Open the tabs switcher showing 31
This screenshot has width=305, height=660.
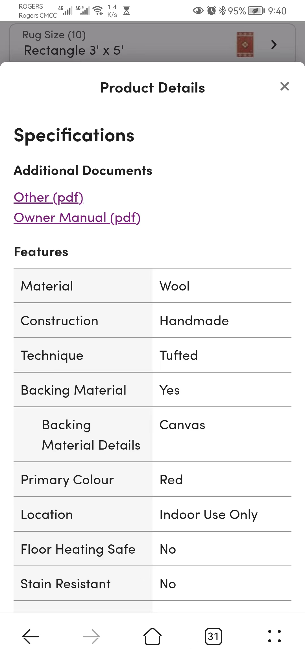(213, 637)
